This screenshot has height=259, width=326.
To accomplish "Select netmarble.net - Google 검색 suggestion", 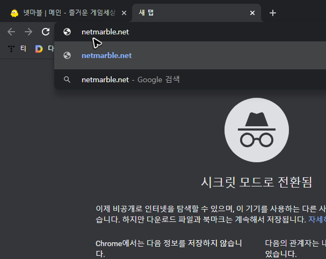I will (190, 80).
